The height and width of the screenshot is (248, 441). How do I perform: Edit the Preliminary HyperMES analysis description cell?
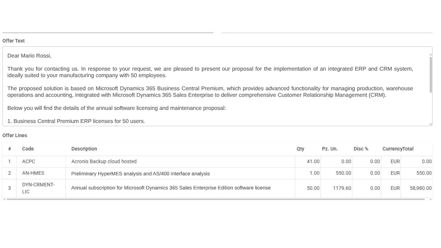pyautogui.click(x=180, y=173)
